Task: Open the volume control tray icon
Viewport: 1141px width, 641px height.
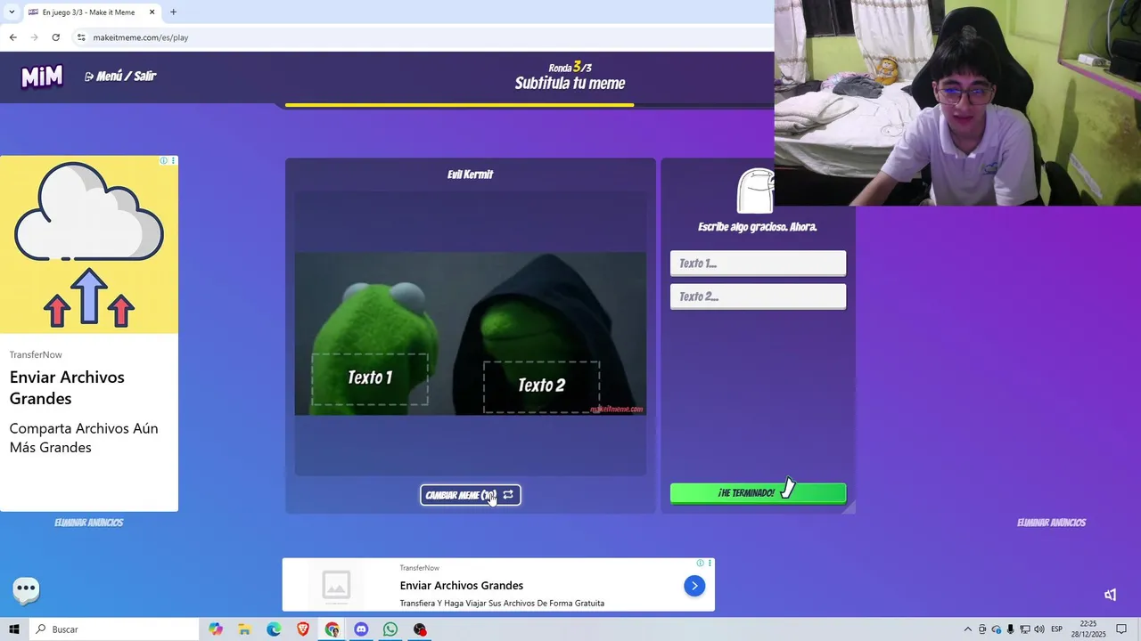Action: (1039, 629)
